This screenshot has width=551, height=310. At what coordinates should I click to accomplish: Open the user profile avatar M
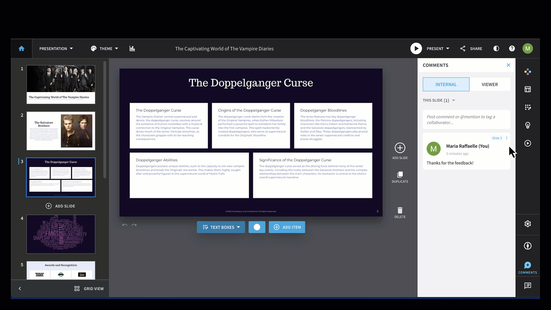[527, 49]
